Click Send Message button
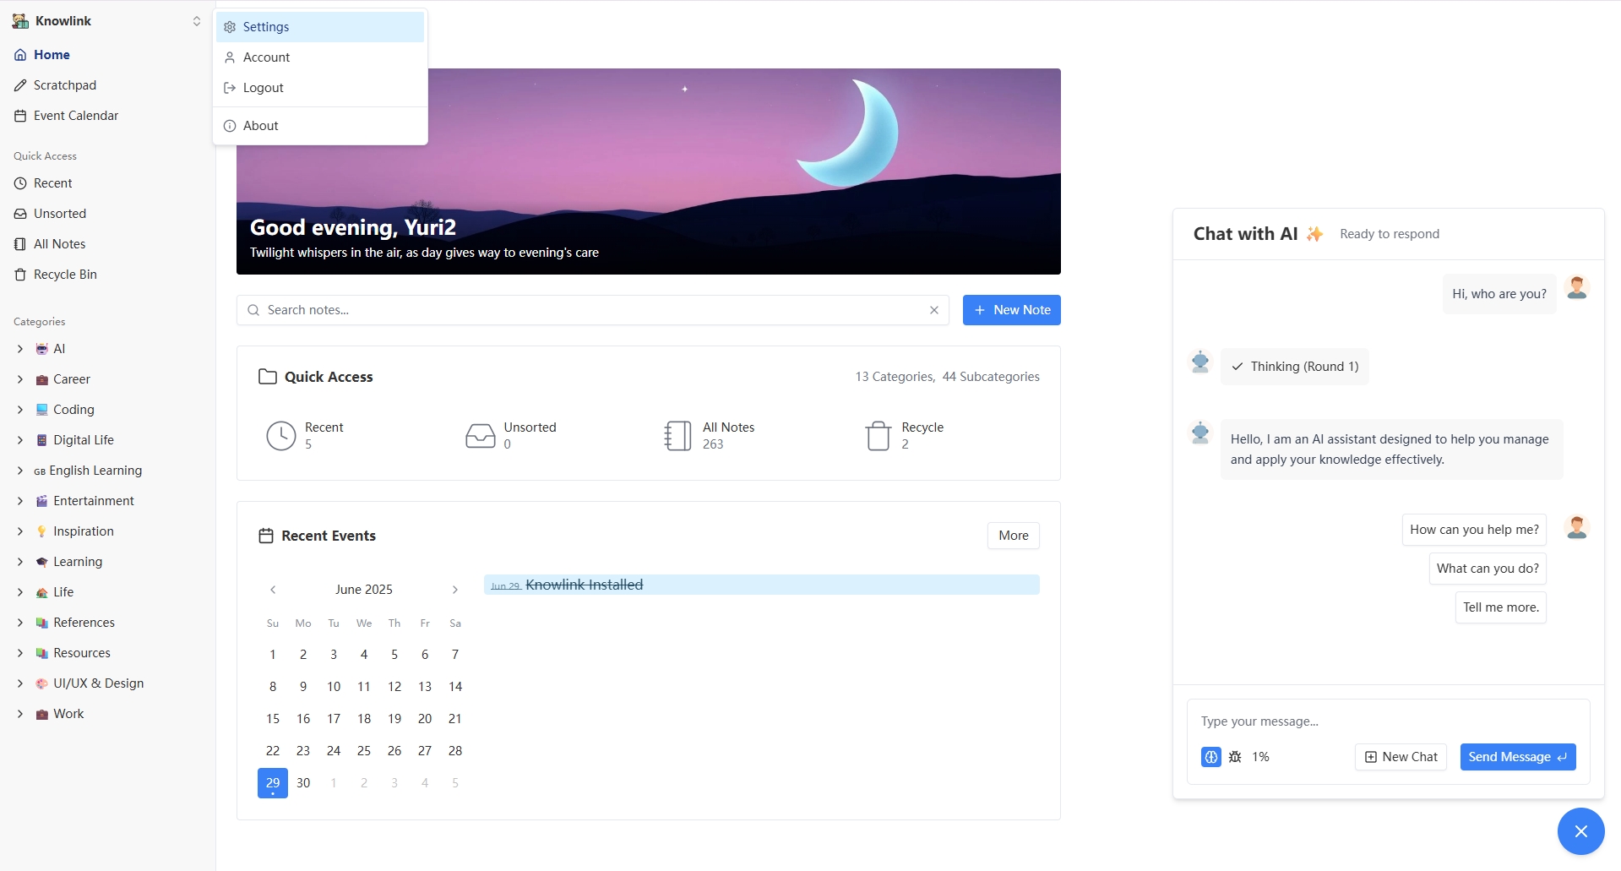The height and width of the screenshot is (871, 1621). (1518, 757)
